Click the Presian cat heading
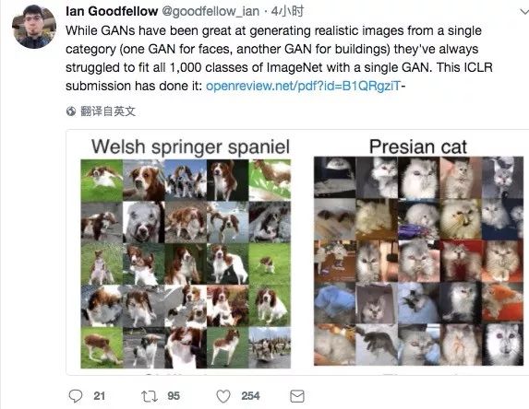 418,146
